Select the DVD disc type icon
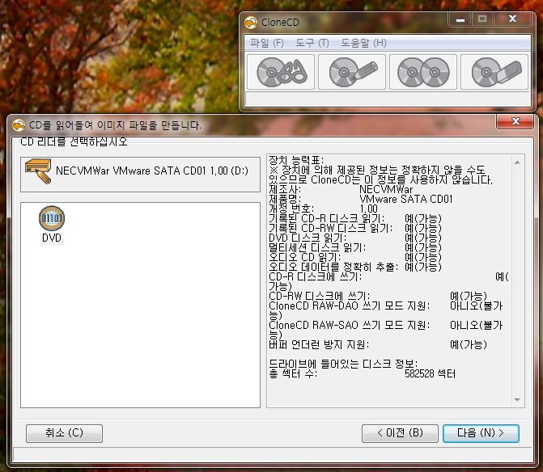The image size is (543, 472). point(52,224)
